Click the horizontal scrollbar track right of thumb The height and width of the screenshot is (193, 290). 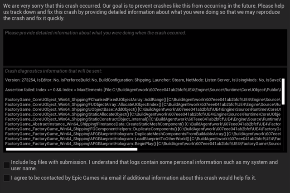209,149
